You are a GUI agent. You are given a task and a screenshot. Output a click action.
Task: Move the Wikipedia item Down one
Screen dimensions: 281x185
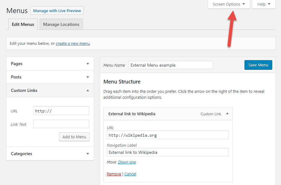[x=127, y=162]
